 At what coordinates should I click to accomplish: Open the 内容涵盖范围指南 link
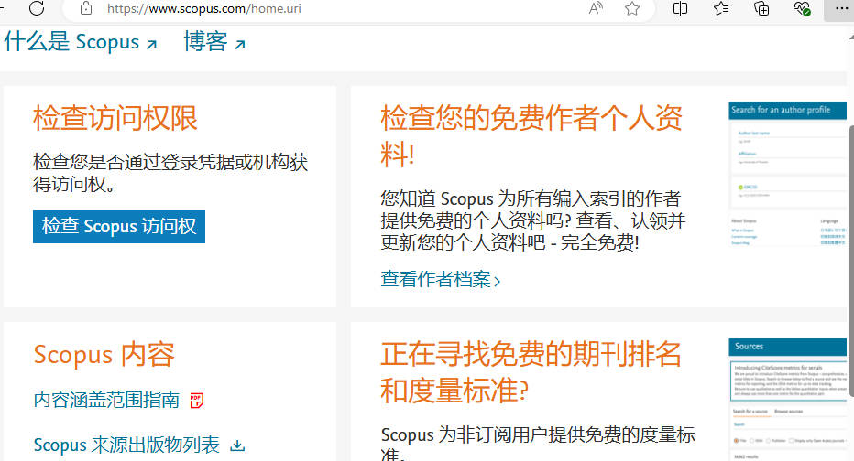tap(106, 400)
